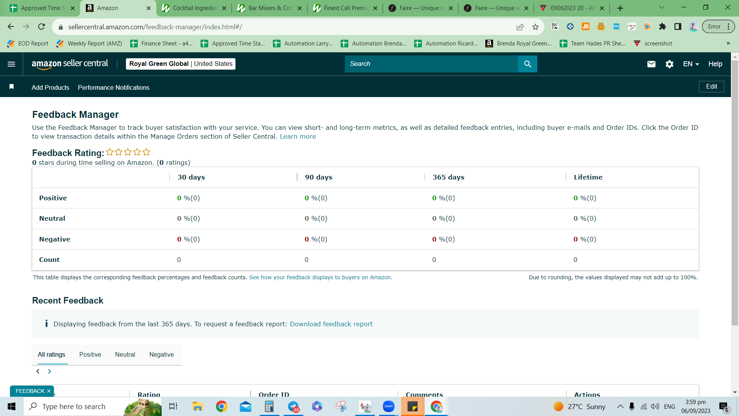Viewport: 739px width, 416px height.
Task: Go to next feedback page arrow
Action: click(x=49, y=371)
